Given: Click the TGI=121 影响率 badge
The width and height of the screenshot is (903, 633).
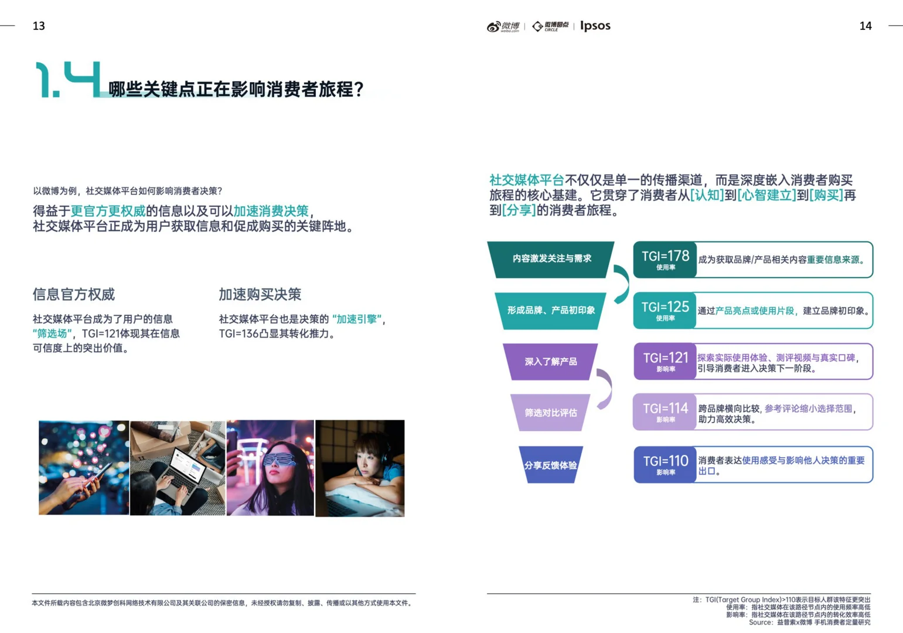Looking at the screenshot, I should pos(665,362).
